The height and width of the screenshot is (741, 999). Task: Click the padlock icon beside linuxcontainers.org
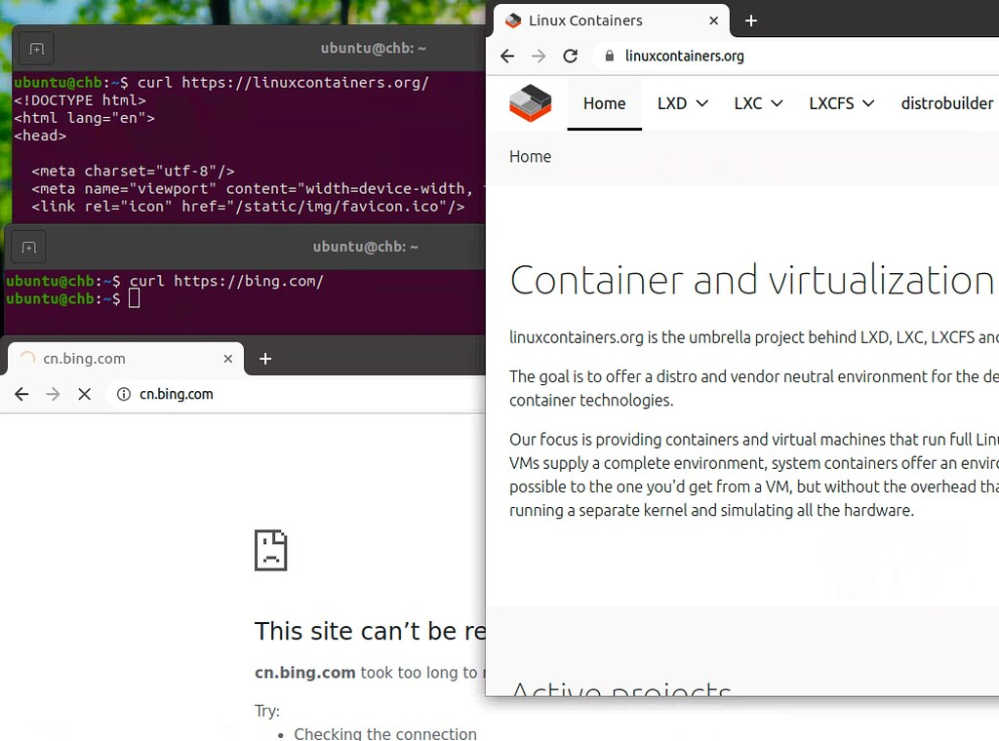click(610, 56)
